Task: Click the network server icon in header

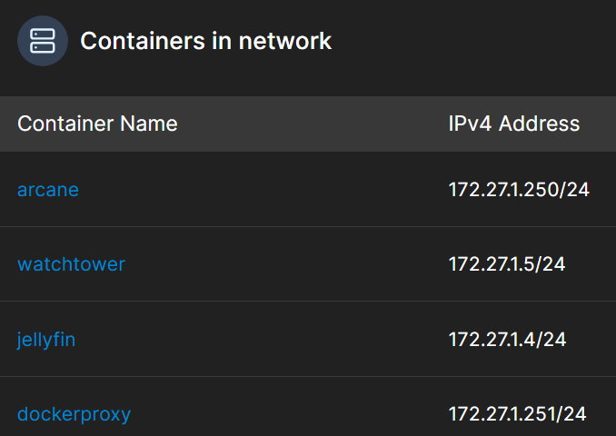Action: [43, 41]
